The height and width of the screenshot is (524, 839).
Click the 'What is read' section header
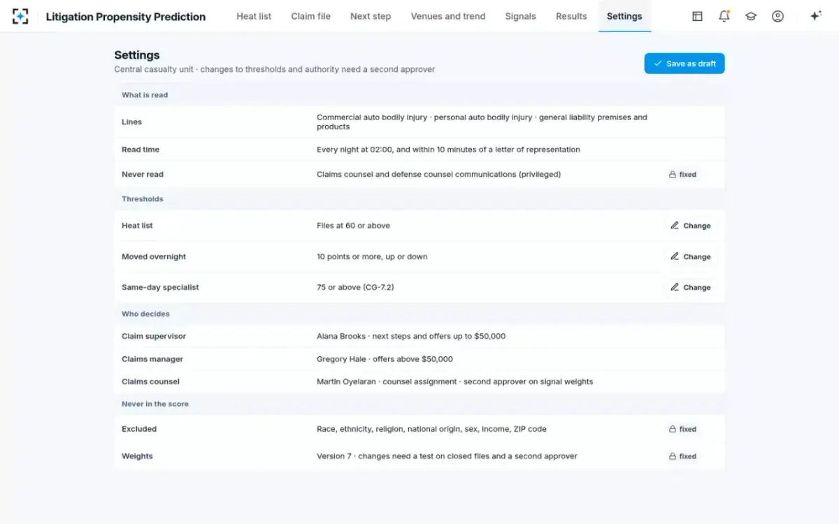tap(145, 95)
